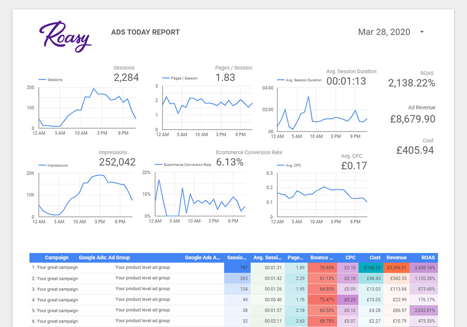Sort table by Campaign column header

coord(57,257)
